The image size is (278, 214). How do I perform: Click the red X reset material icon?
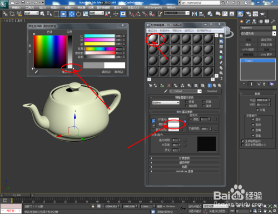point(169,86)
